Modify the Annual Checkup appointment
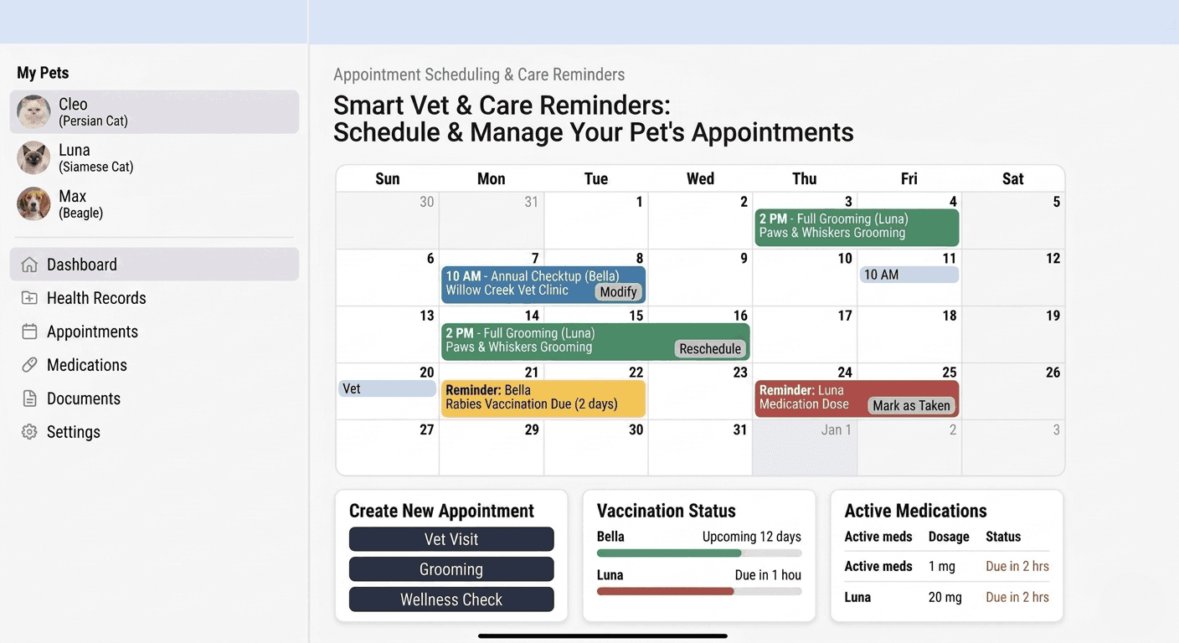 click(619, 291)
